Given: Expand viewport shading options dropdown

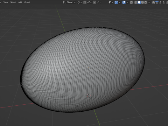Looking at the screenshot, I should click(x=149, y=2).
